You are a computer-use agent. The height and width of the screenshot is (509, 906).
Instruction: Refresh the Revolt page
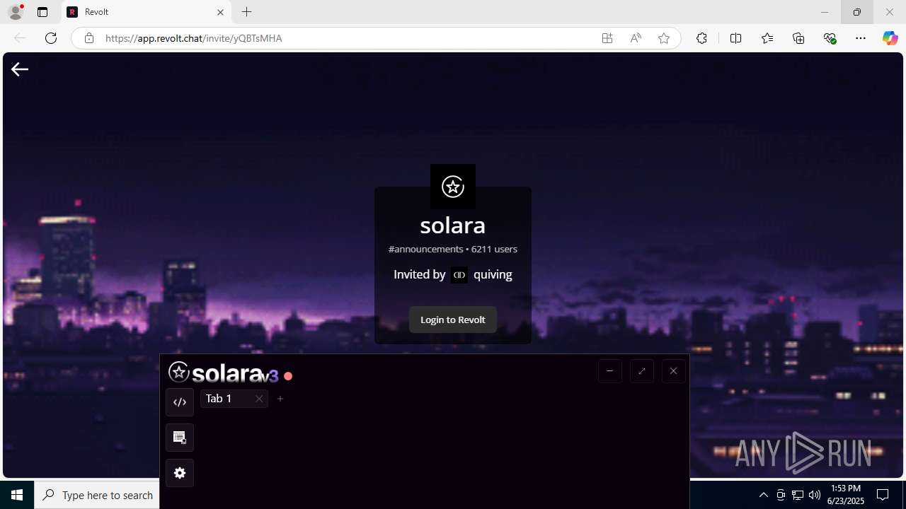(51, 38)
